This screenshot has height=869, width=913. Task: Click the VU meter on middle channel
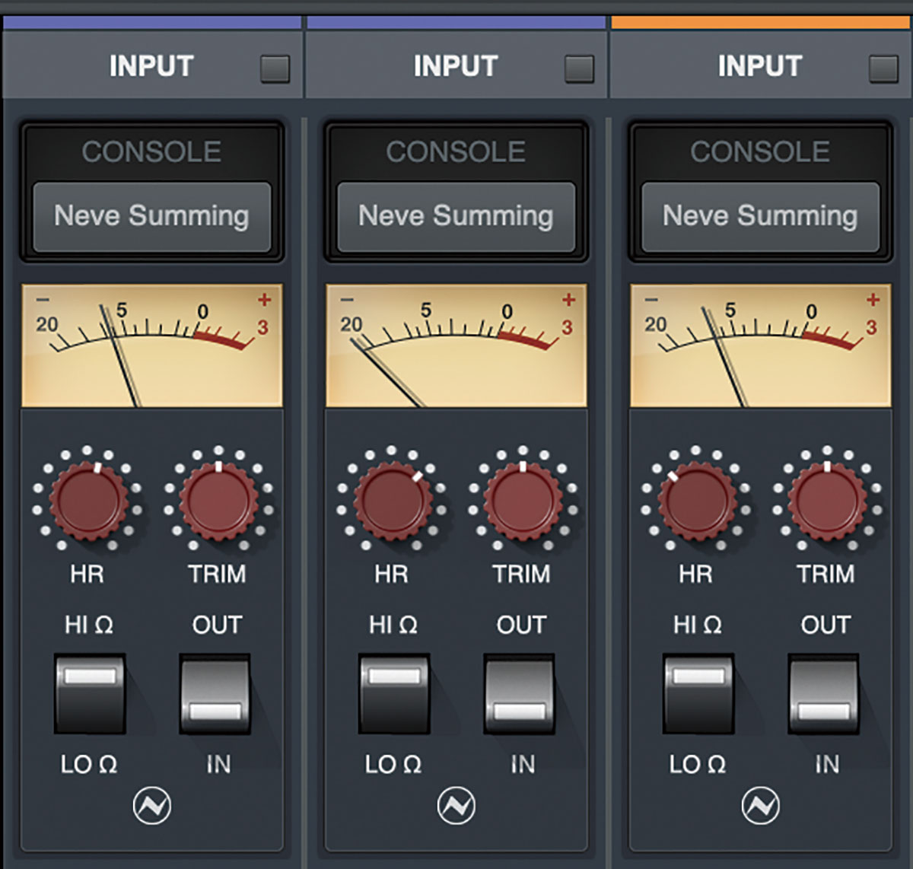(456, 345)
